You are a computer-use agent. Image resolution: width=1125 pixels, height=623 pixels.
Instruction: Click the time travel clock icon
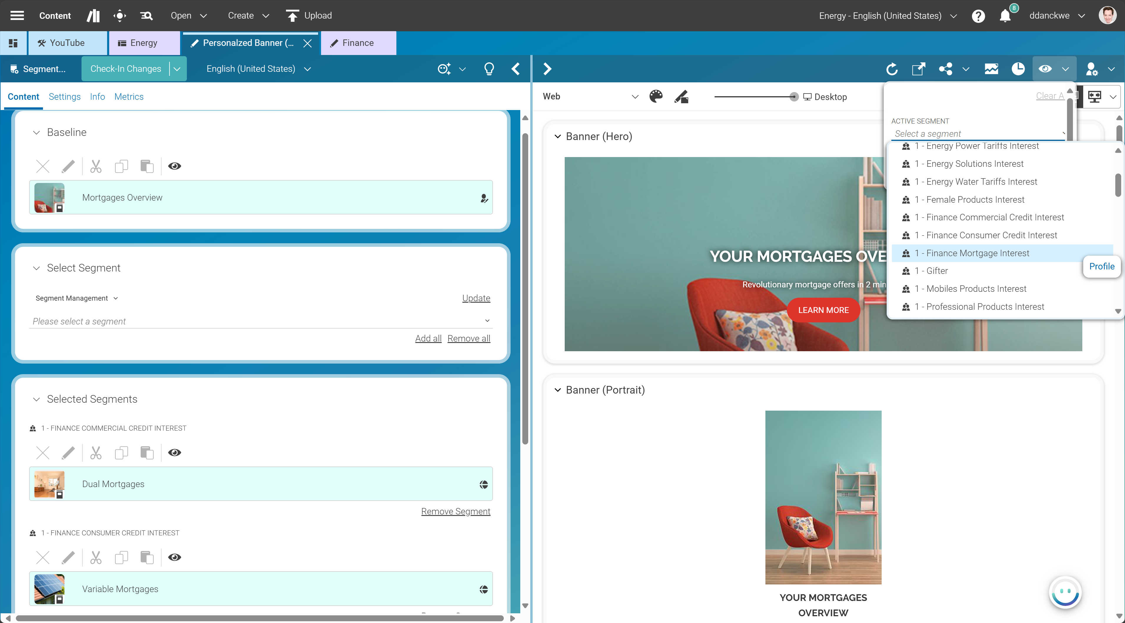(x=1018, y=69)
